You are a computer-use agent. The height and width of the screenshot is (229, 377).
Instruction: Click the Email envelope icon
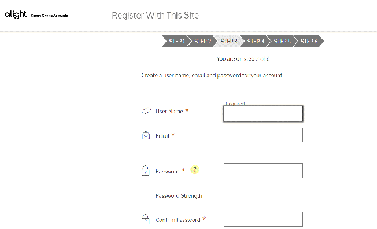point(146,135)
